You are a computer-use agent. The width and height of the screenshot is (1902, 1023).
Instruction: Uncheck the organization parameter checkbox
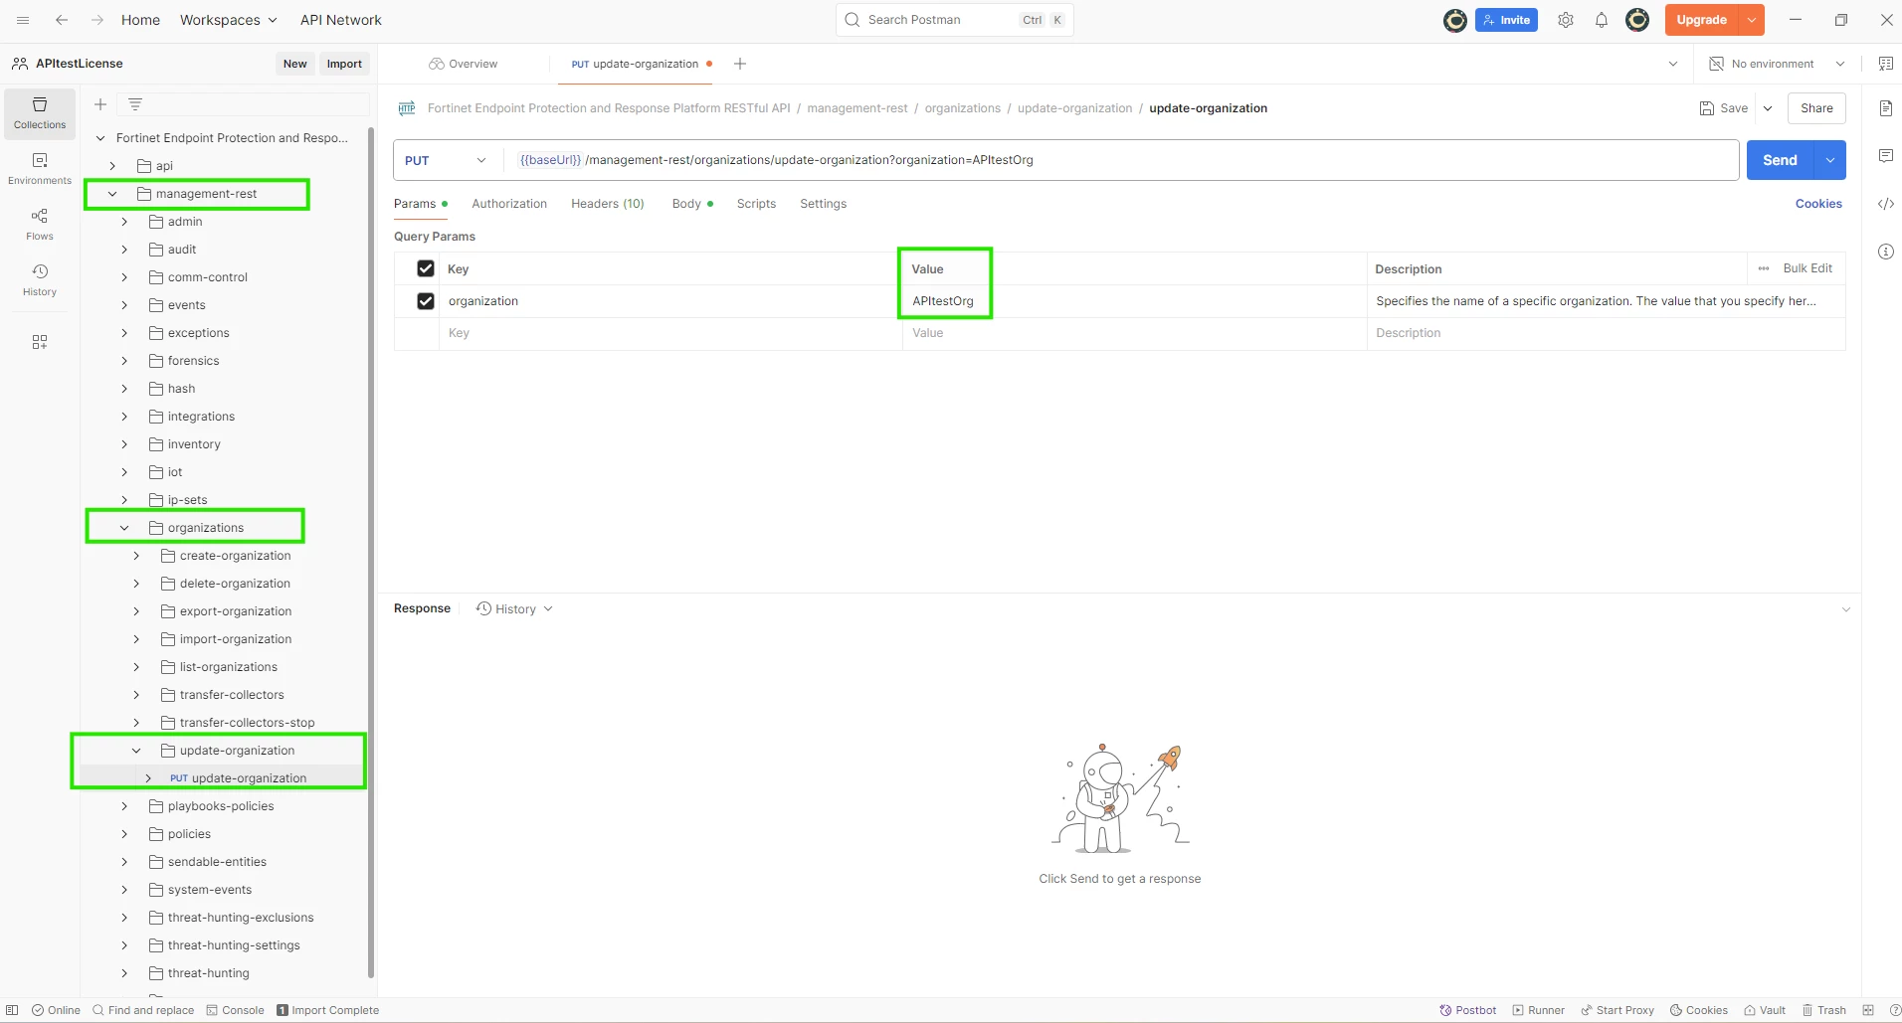point(426,301)
